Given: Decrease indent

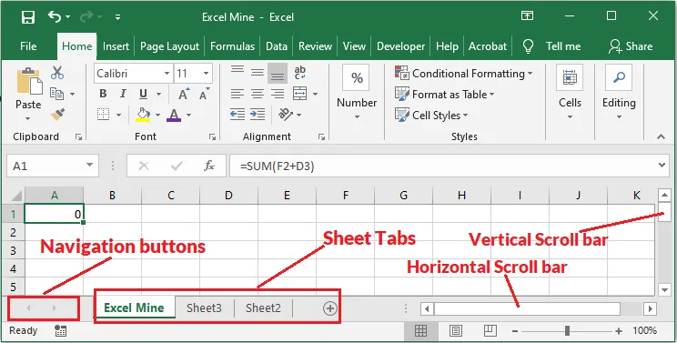Looking at the screenshot, I should pyautogui.click(x=237, y=115).
